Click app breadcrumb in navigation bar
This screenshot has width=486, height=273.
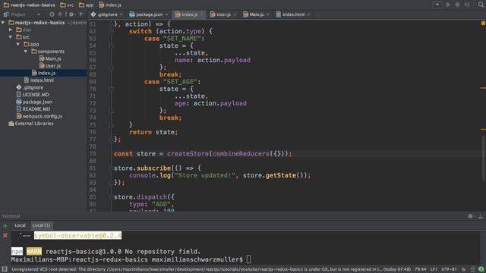tap(86, 5)
